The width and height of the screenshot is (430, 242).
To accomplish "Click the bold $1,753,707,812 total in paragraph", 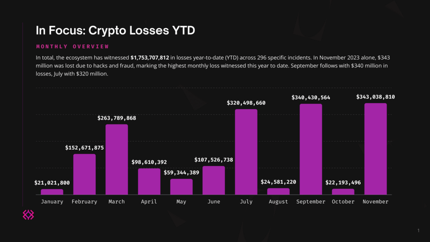I will point(150,57).
